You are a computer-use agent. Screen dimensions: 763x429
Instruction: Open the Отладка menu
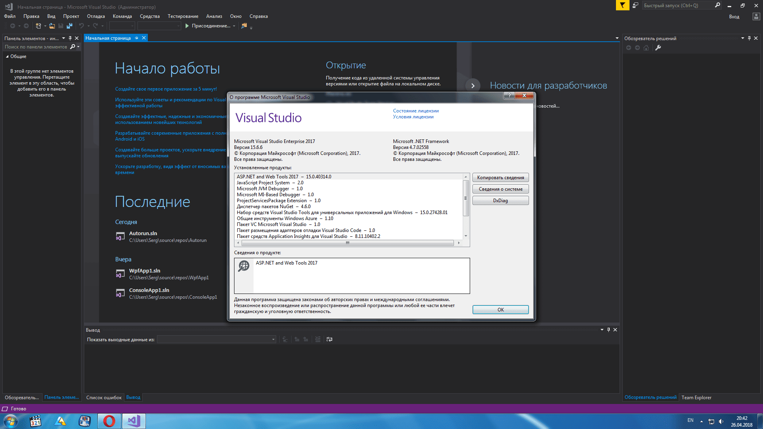pos(96,16)
